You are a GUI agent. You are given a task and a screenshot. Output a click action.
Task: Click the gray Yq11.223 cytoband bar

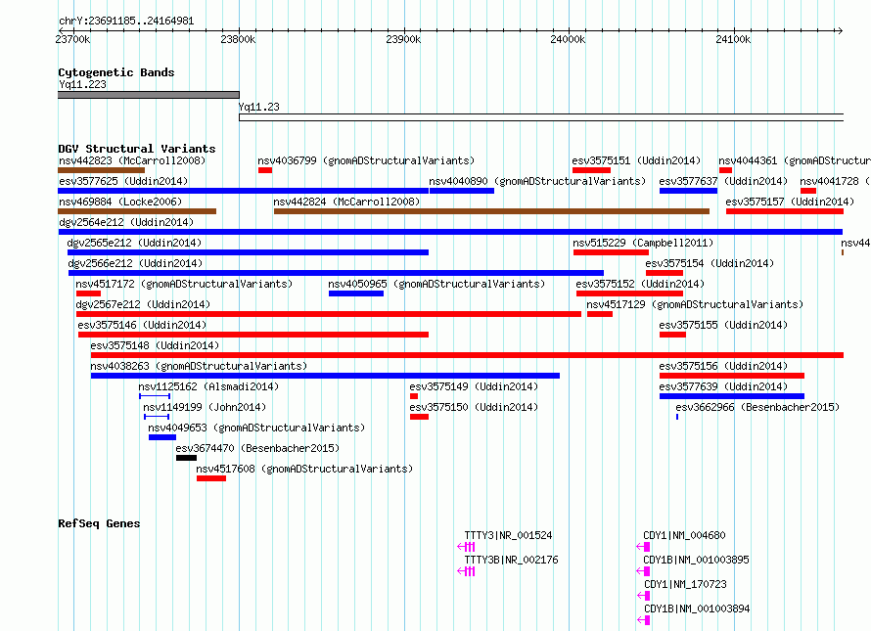[149, 95]
